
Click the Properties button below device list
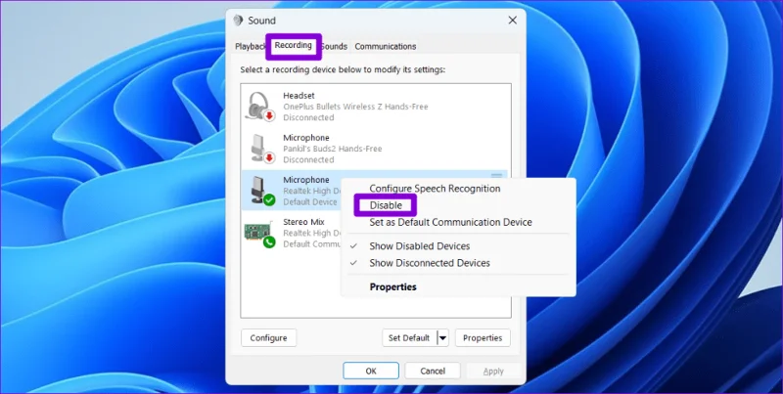click(x=483, y=337)
